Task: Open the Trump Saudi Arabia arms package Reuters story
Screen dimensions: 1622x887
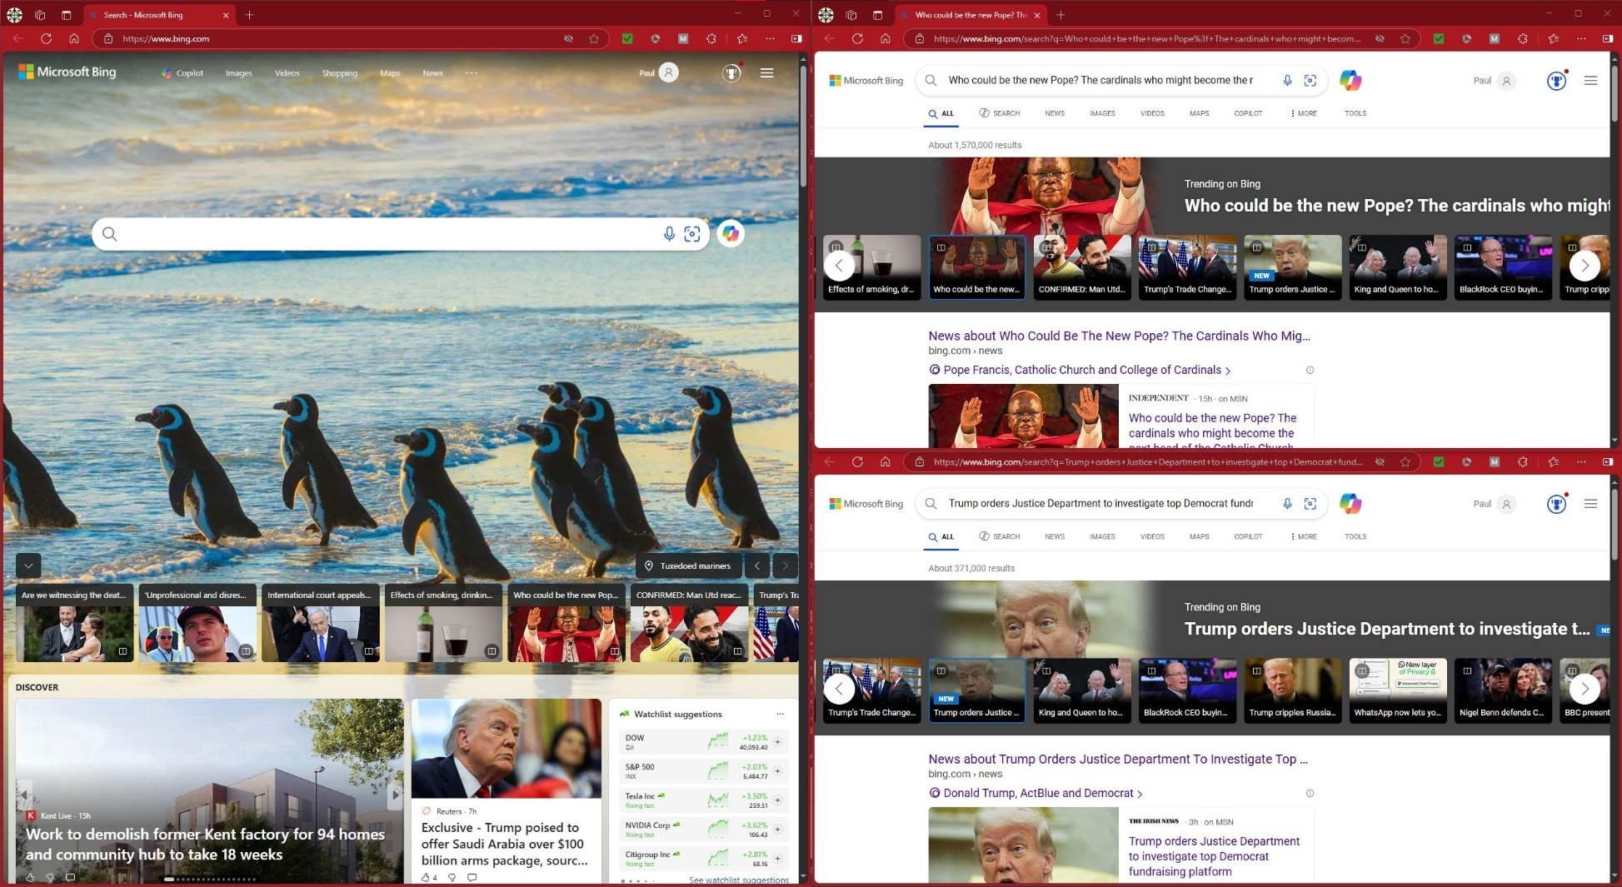Action: tap(504, 844)
